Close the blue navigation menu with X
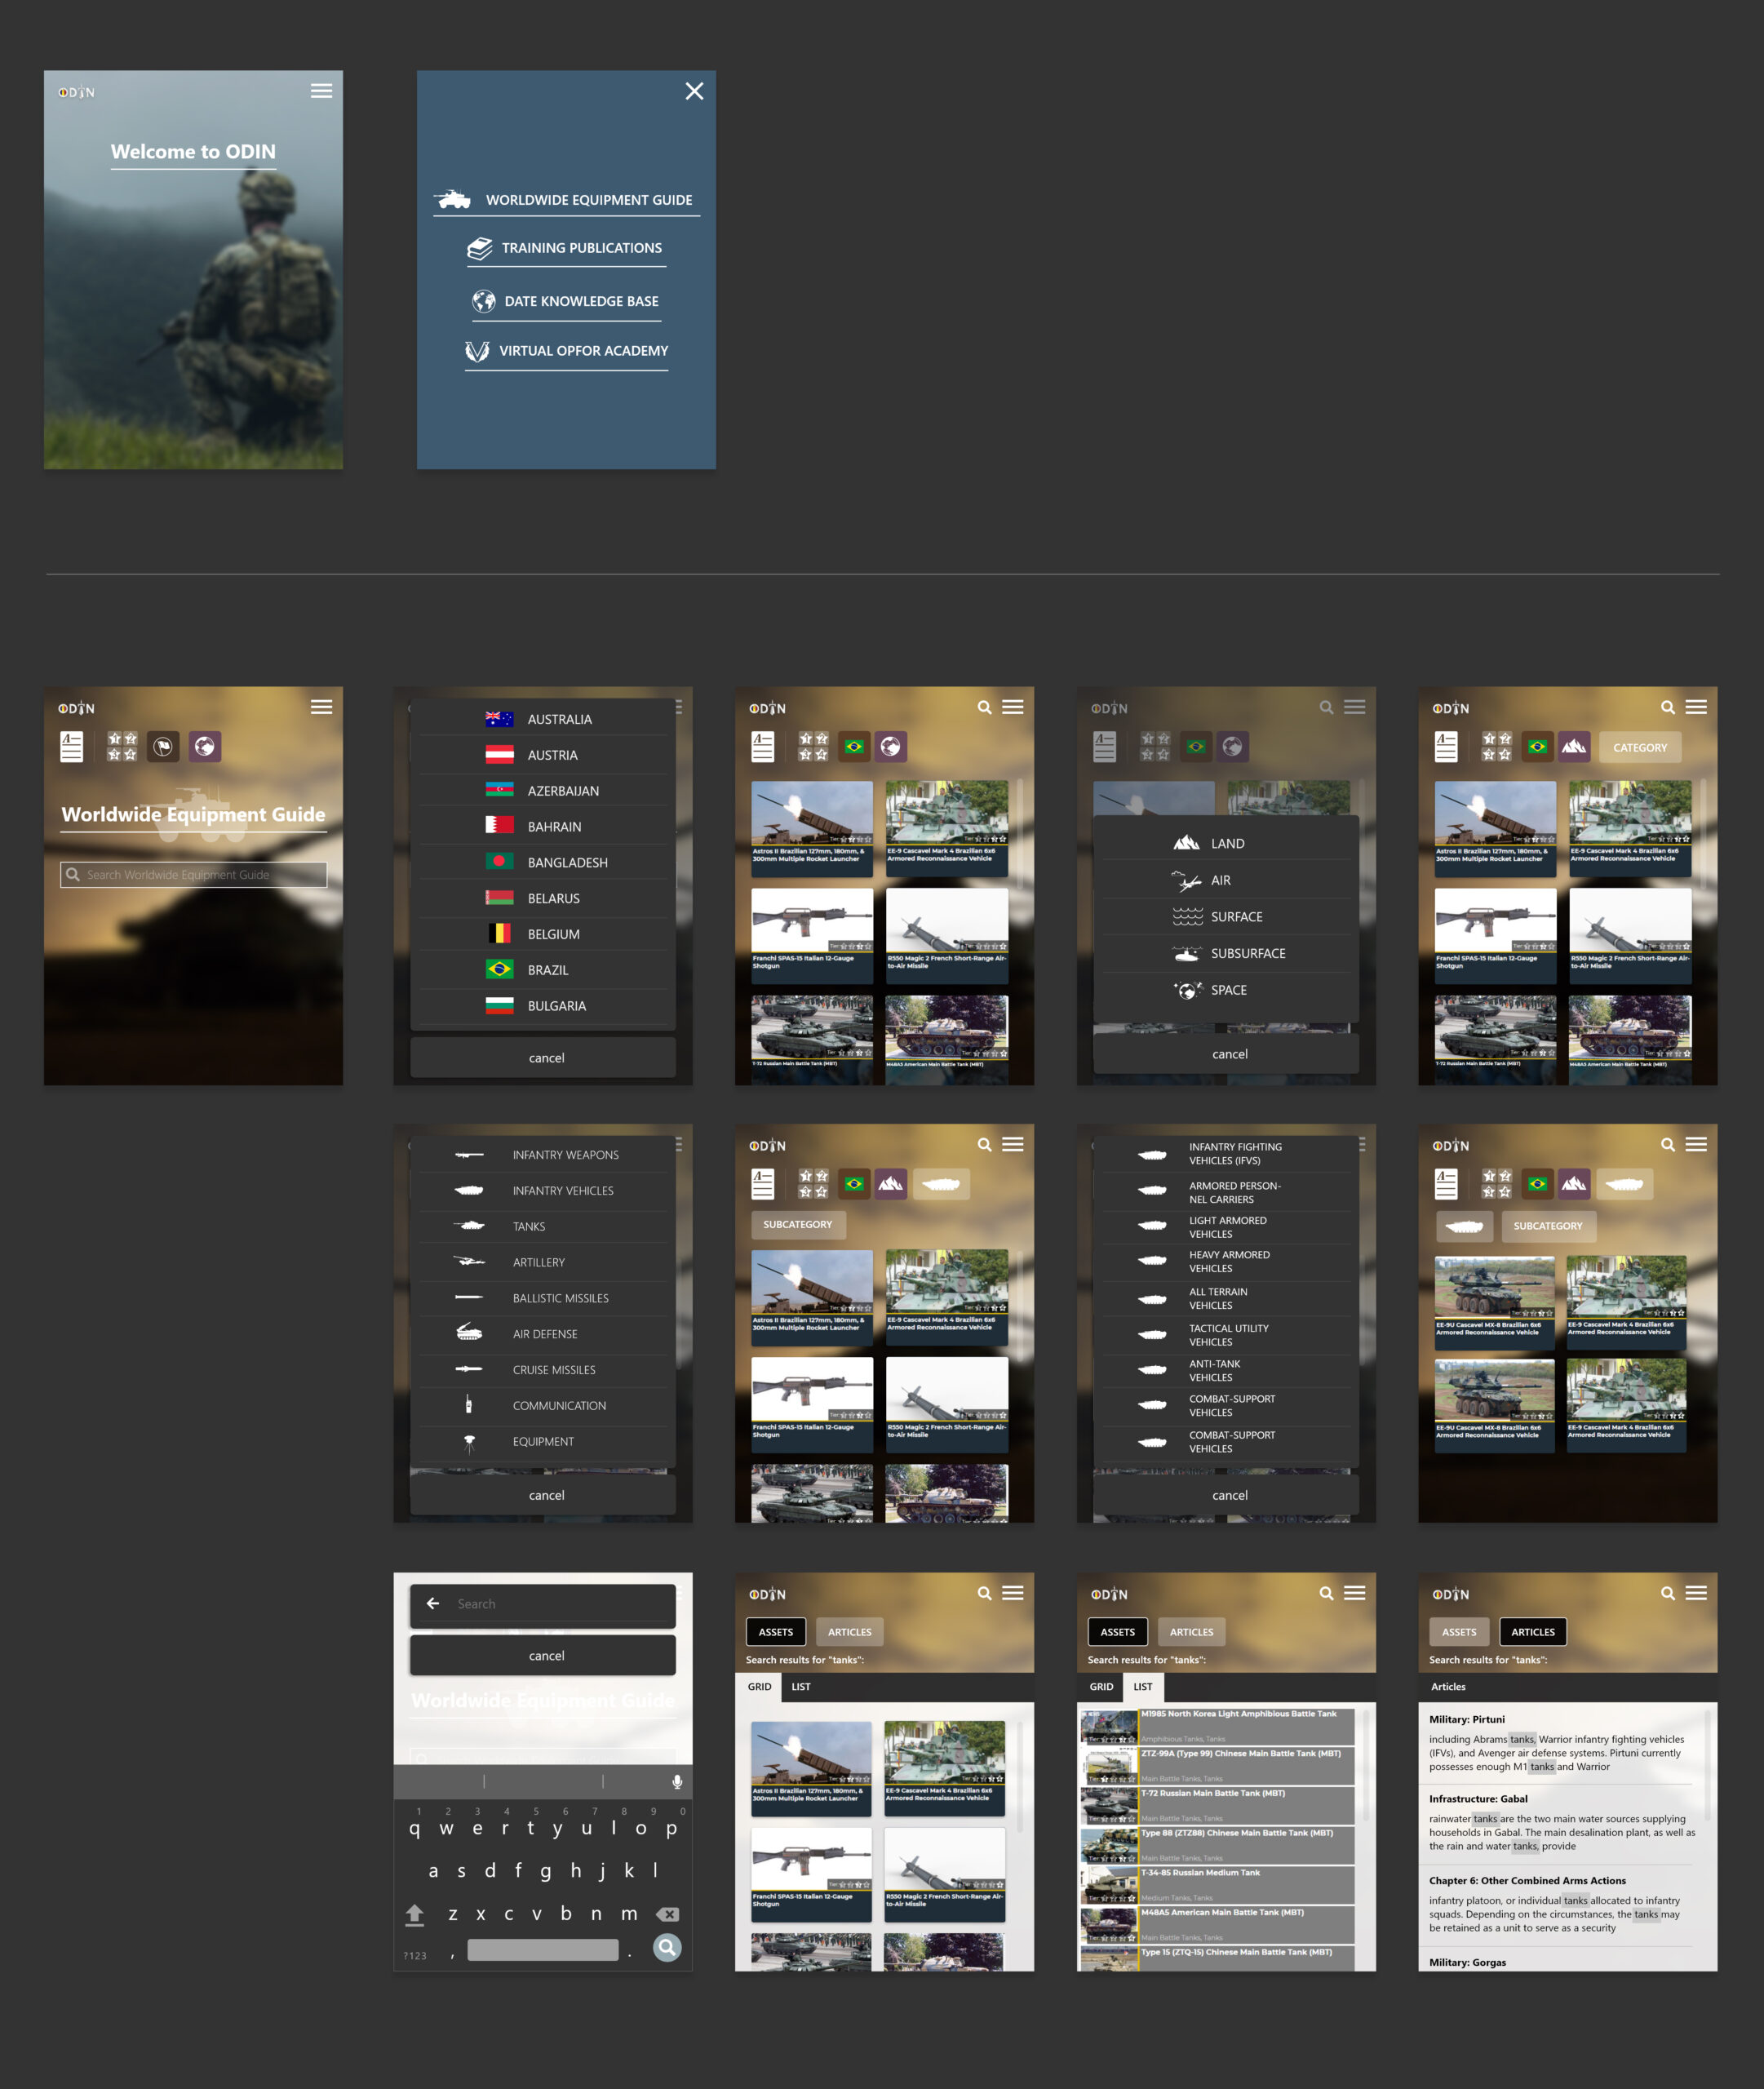Image resolution: width=1764 pixels, height=2089 pixels. (x=694, y=91)
